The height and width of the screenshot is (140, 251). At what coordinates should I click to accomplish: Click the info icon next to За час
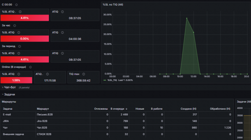[x=15, y=25]
